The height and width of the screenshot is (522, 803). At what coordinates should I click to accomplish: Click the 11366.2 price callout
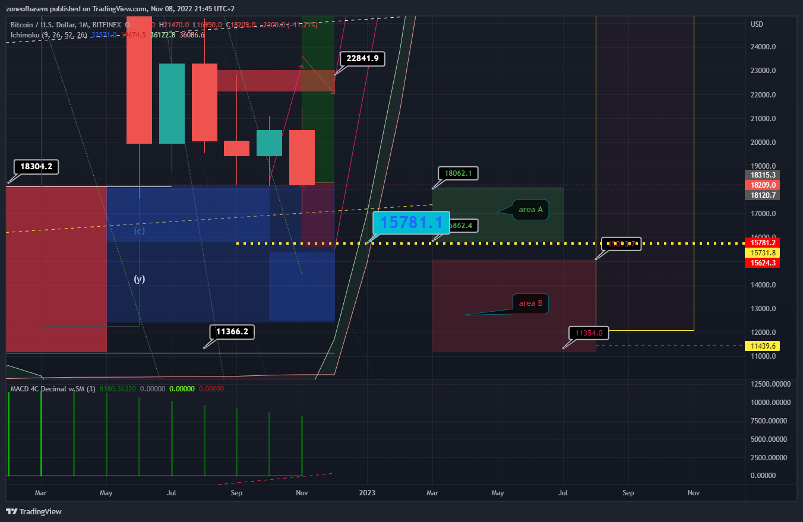point(232,332)
